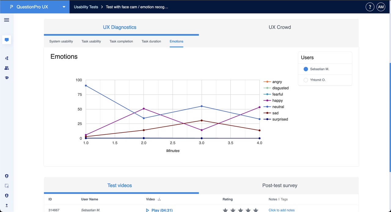The height and width of the screenshot is (212, 391).
Task: Toggle the happy series in chart legend
Action: coord(277,100)
